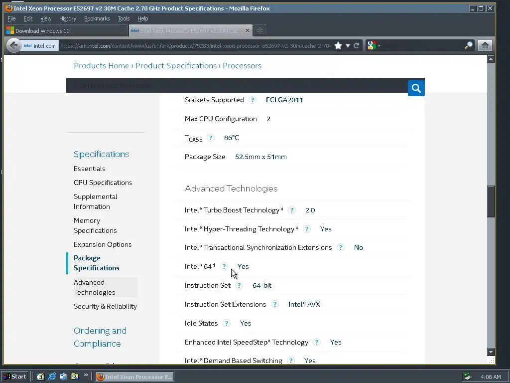Click the browser search magnifier icon
The width and height of the screenshot is (510, 383).
pyautogui.click(x=468, y=45)
